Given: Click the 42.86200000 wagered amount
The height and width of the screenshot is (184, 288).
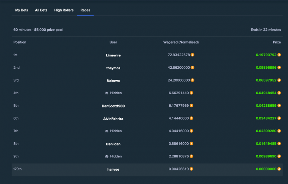Looking at the screenshot, I should (179, 68).
